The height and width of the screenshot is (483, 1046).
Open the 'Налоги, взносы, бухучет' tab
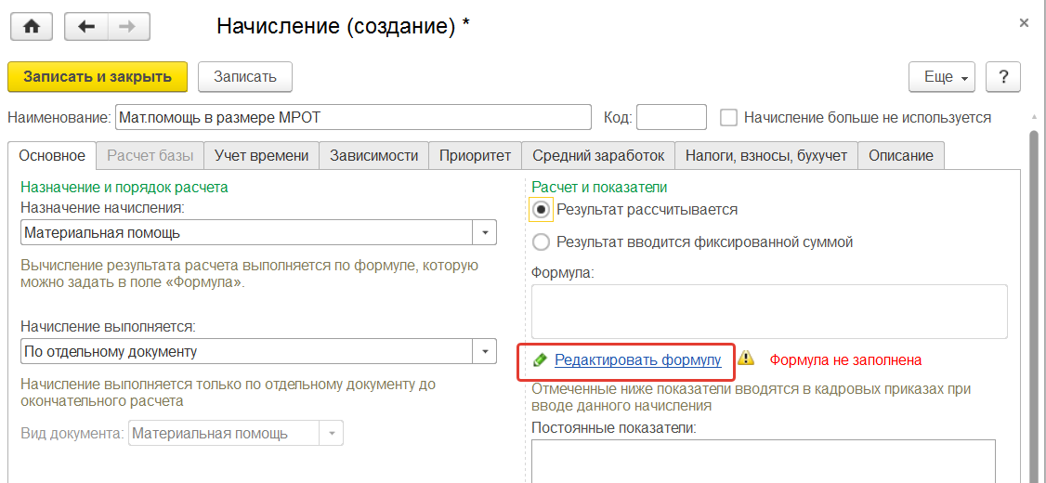pos(765,155)
